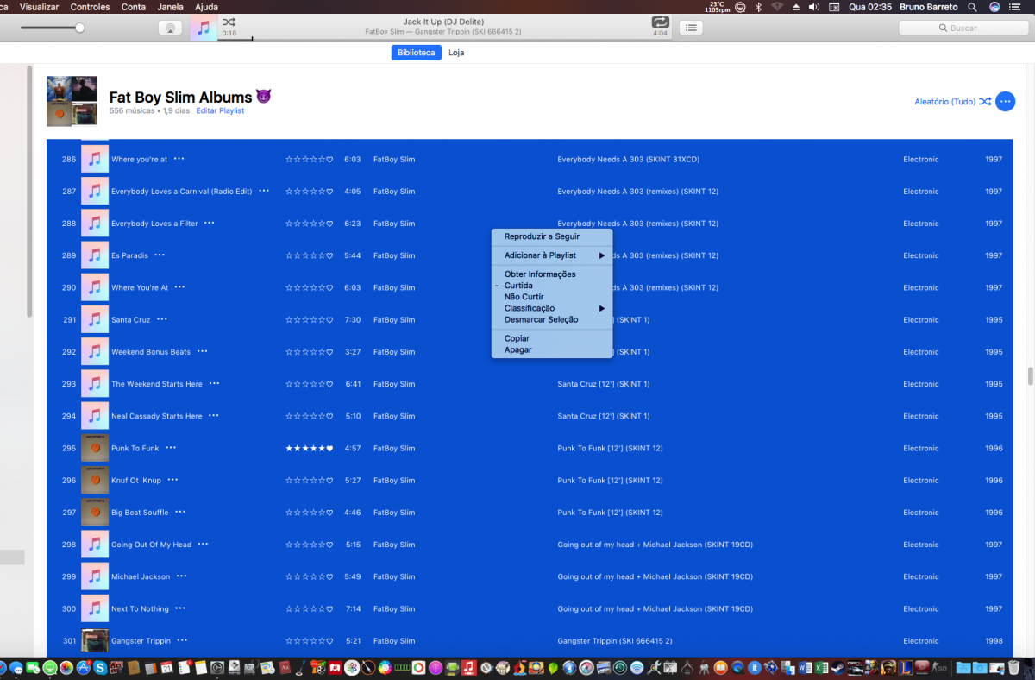Click in the Buscar search field
The height and width of the screenshot is (680, 1035).
tap(963, 28)
